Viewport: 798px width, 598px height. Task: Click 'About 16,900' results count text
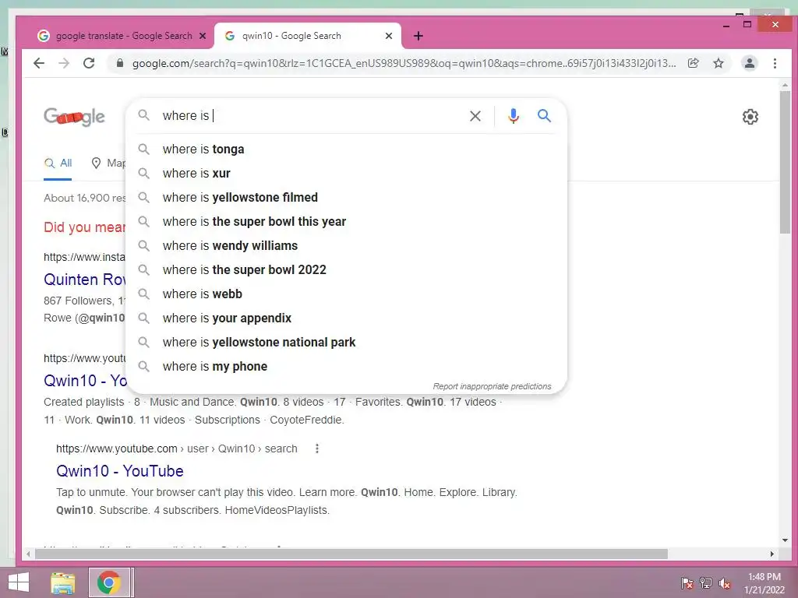(84, 198)
